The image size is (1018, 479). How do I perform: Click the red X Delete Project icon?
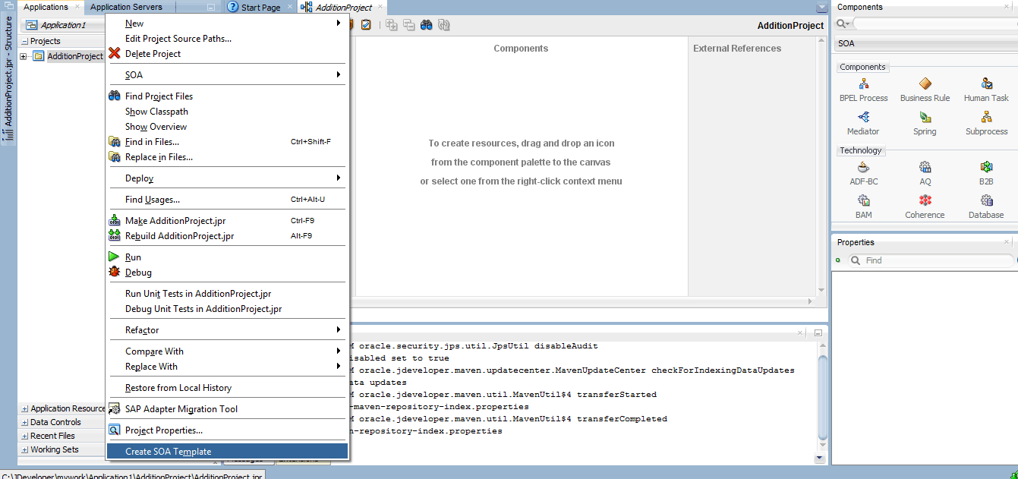[x=115, y=53]
